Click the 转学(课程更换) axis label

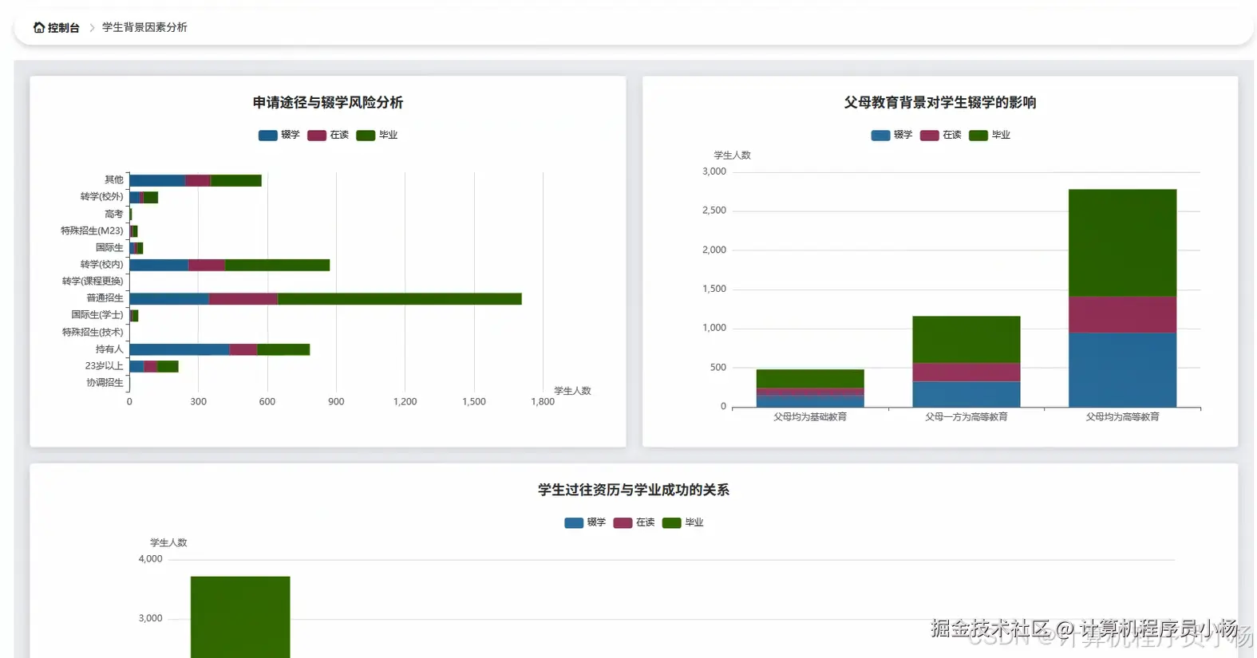coord(93,282)
